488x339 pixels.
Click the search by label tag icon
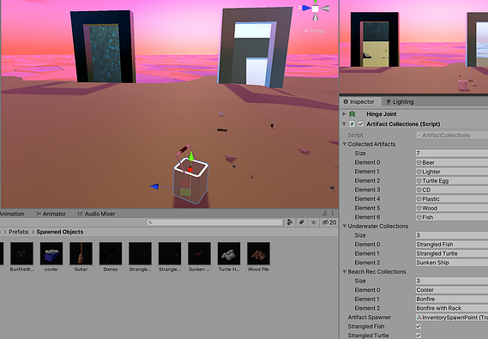coord(301,222)
